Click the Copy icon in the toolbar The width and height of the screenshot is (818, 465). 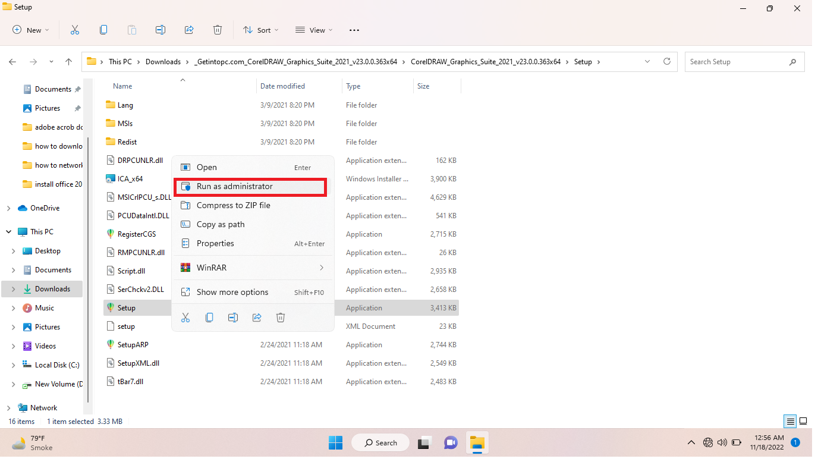tap(103, 30)
